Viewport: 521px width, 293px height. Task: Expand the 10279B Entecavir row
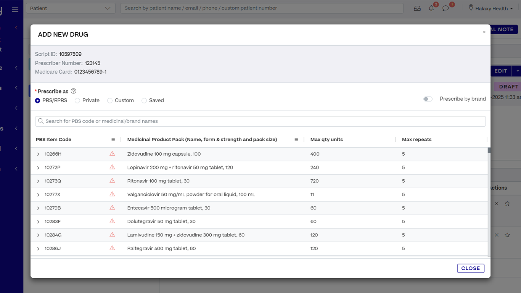click(38, 208)
